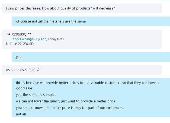Click the opening quote mark icon
This screenshot has height=123, width=170.
[x=9, y=34]
